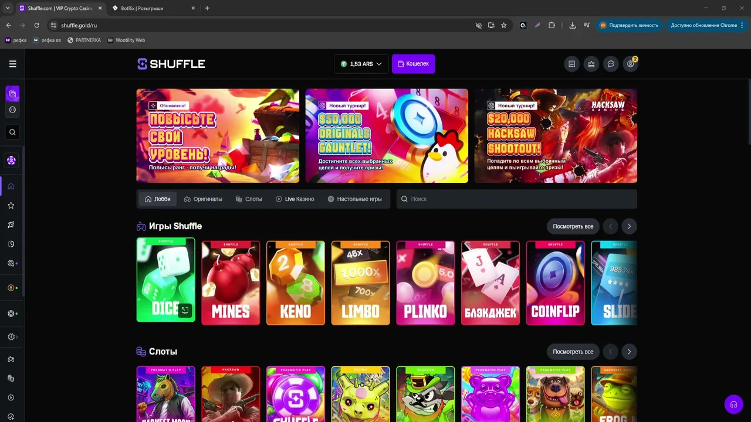
Task: Go to the Shuffle logo home
Action: pyautogui.click(x=171, y=64)
